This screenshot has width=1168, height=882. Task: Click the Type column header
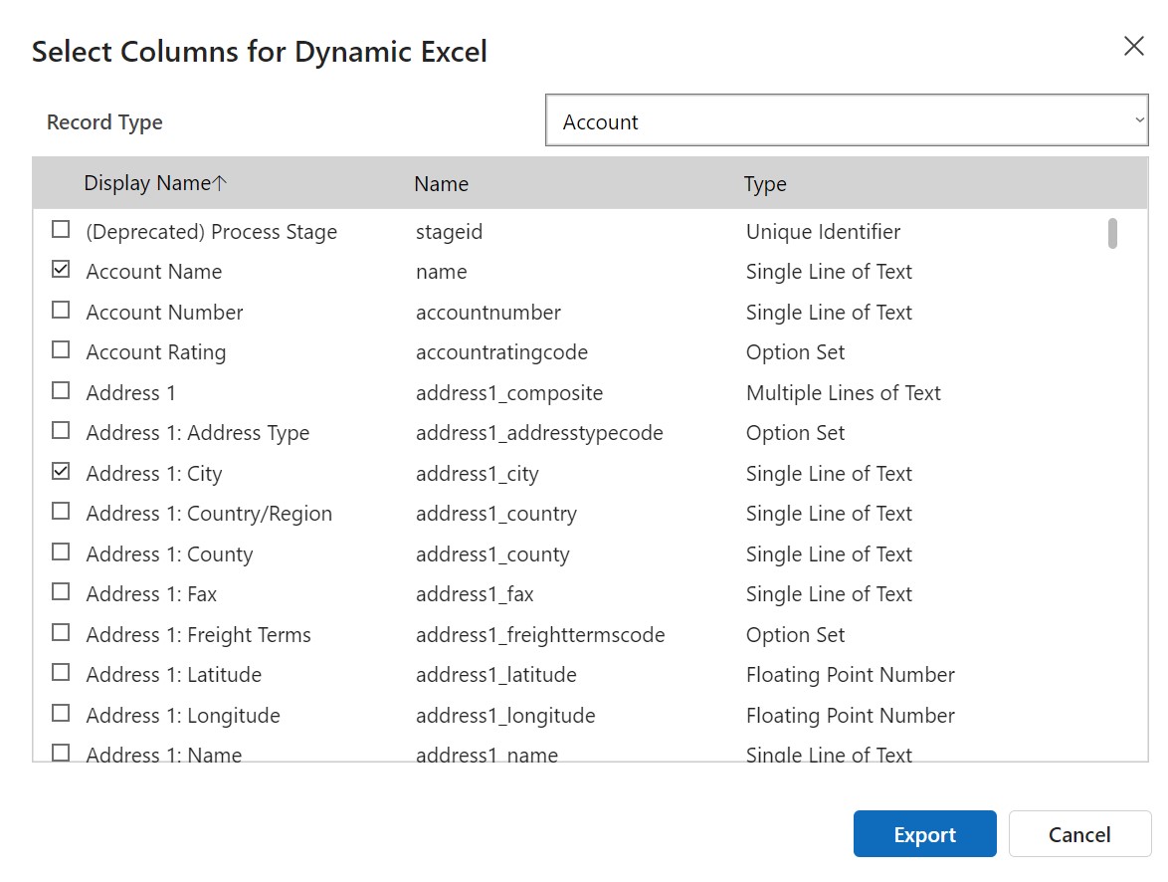766,183
